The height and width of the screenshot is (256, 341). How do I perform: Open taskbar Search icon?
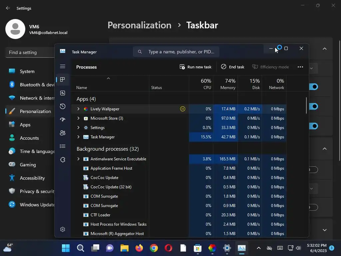point(81,248)
